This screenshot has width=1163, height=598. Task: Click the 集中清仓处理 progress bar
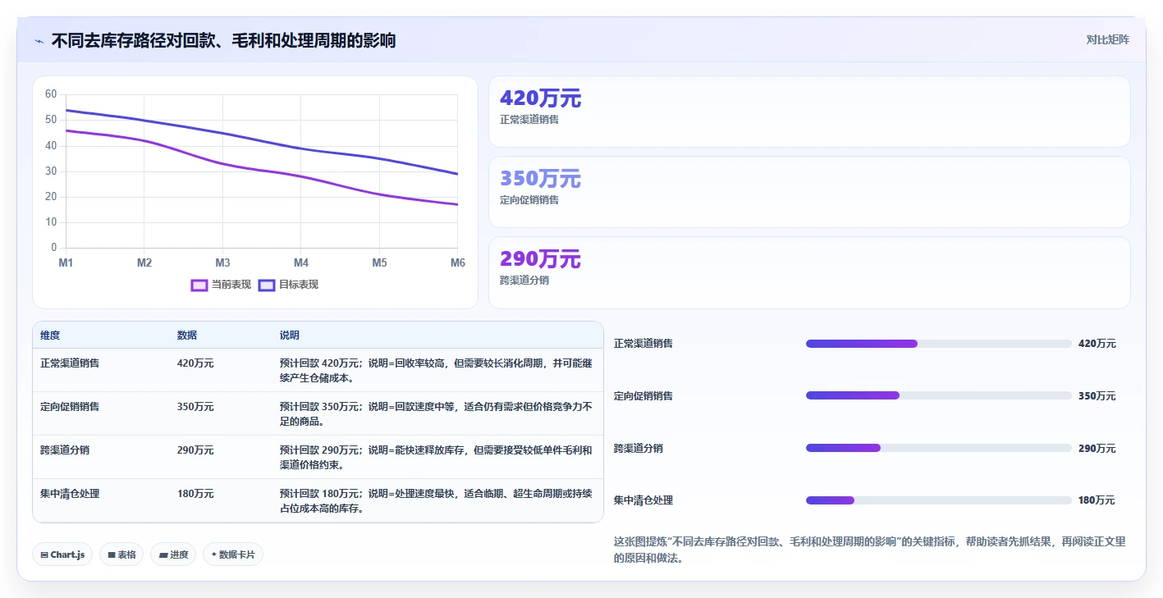click(939, 500)
